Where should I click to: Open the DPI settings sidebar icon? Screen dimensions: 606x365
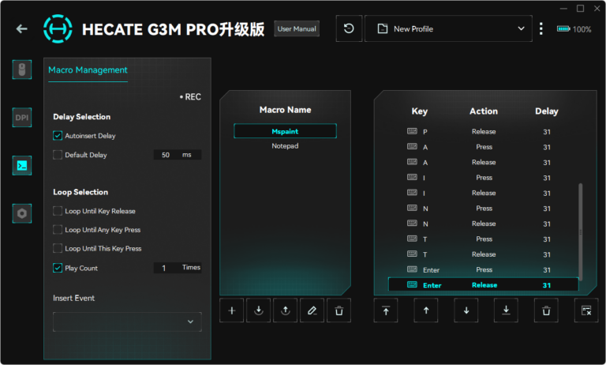click(x=22, y=118)
